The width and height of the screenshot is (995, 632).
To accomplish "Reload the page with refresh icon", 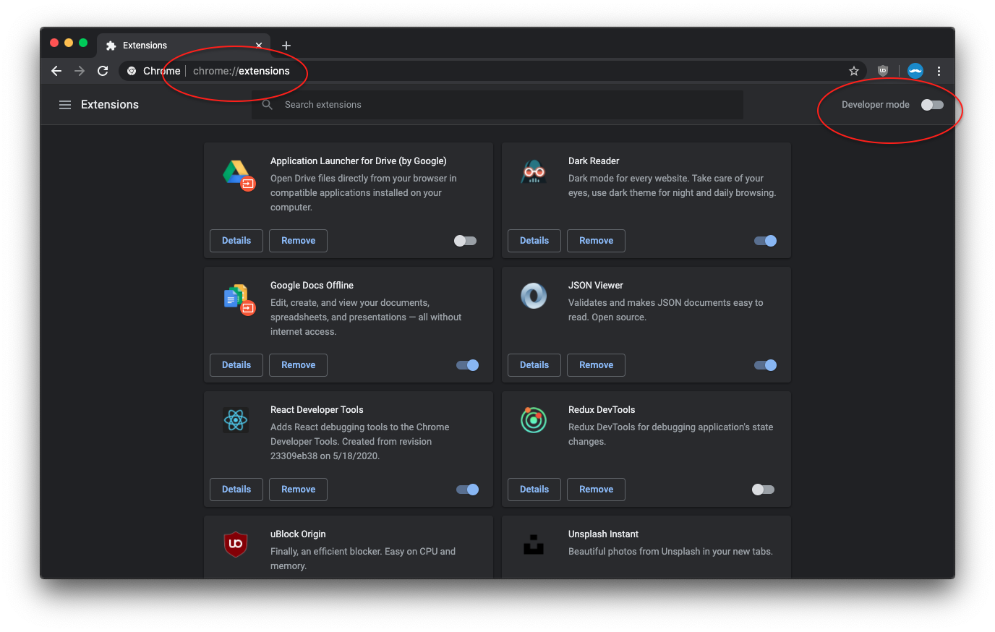I will pos(103,71).
